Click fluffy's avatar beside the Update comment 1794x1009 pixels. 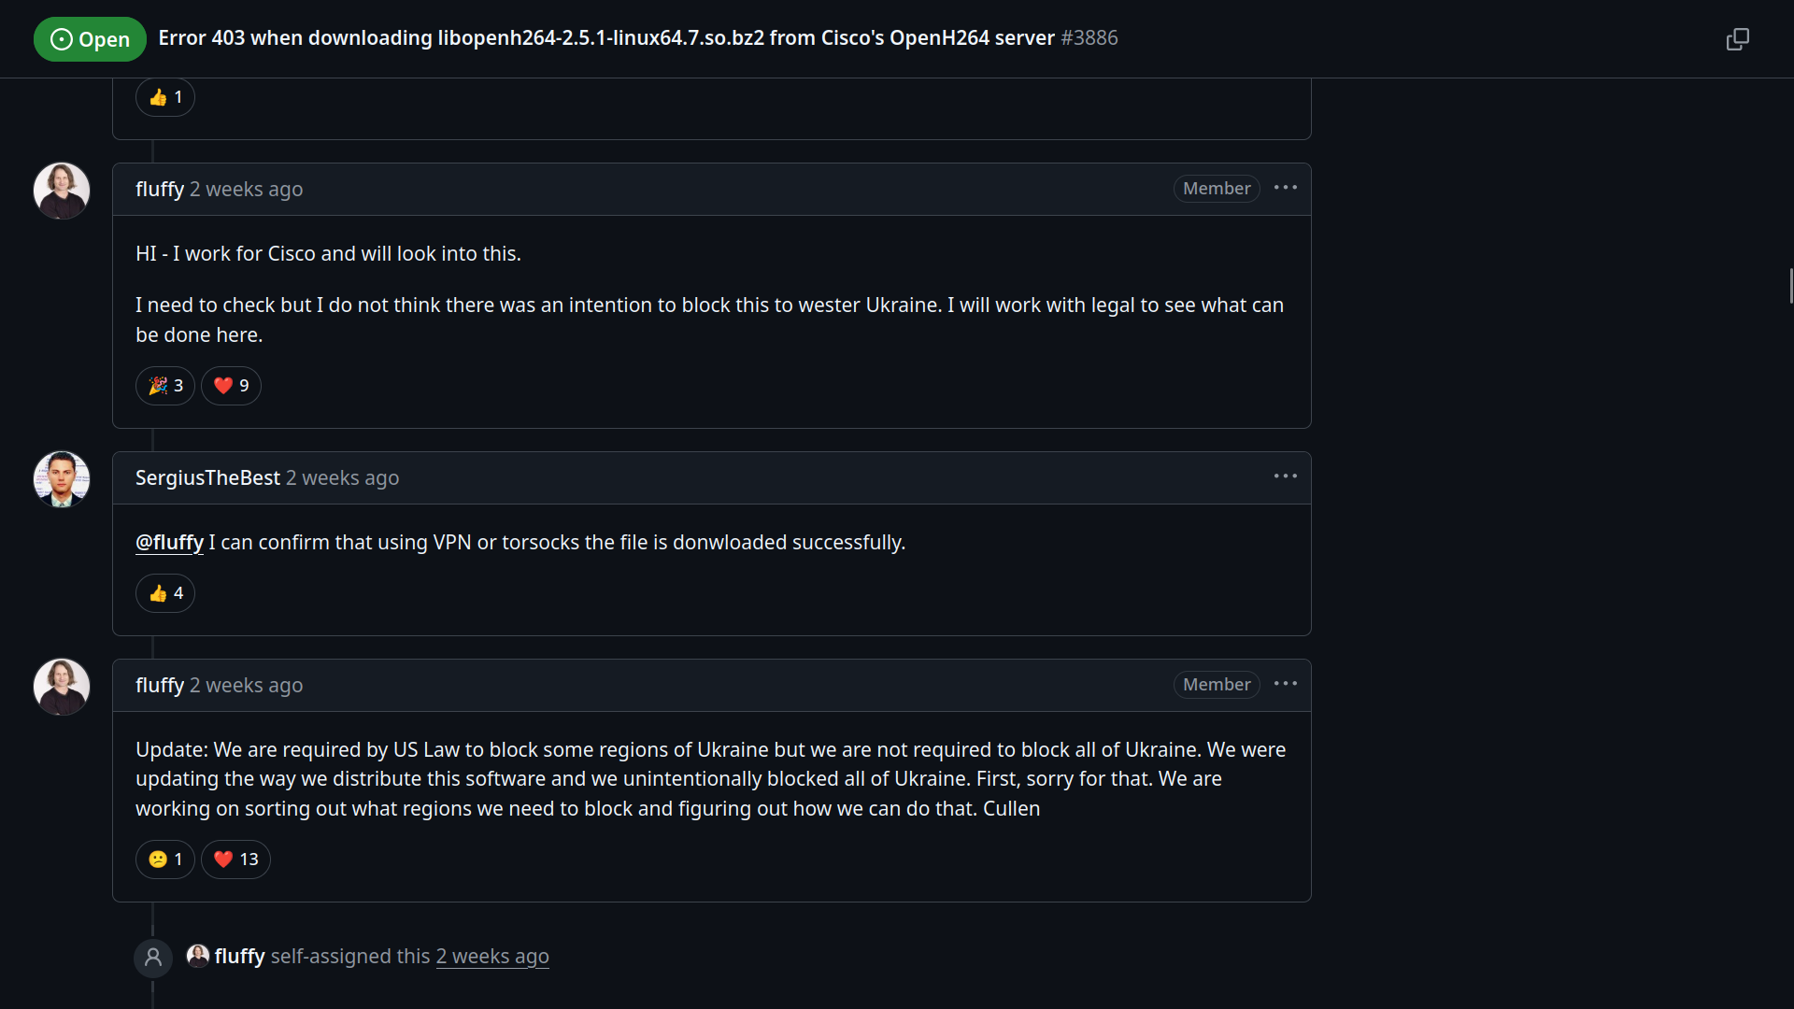(x=62, y=687)
